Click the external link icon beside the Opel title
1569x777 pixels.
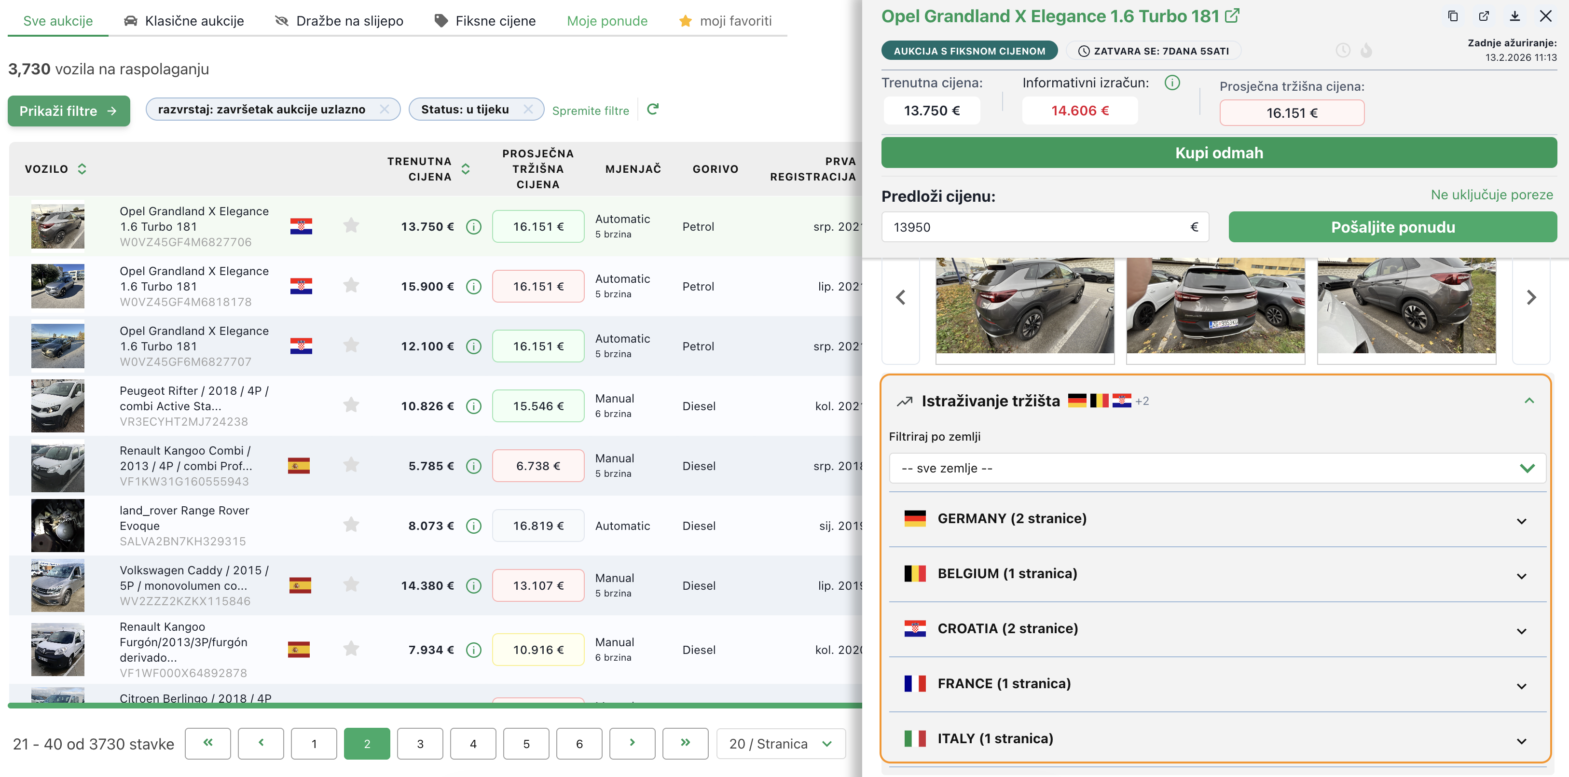[1232, 16]
